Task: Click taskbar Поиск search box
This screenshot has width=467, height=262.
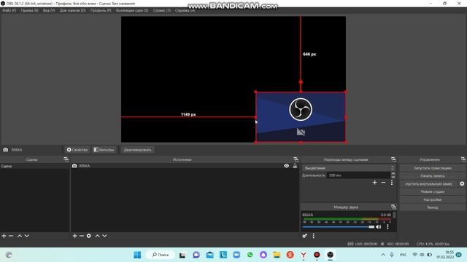Action: click(x=161, y=255)
